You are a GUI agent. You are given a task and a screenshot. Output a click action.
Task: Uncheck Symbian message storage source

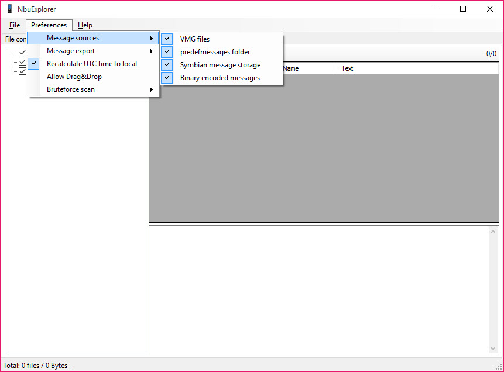coord(222,65)
